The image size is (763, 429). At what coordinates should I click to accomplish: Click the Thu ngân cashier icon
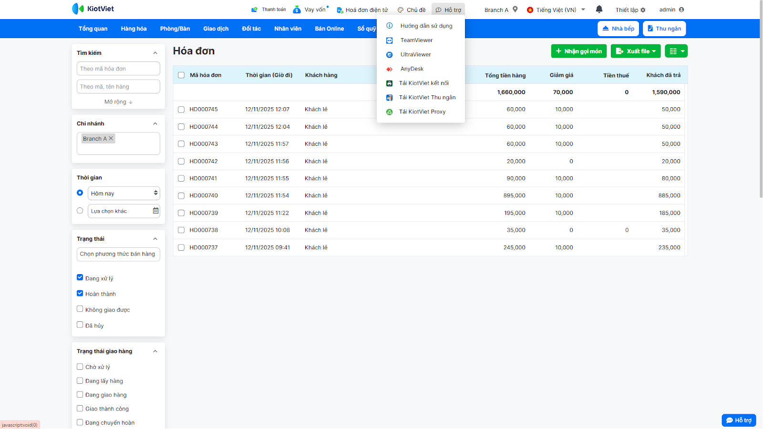click(650, 29)
